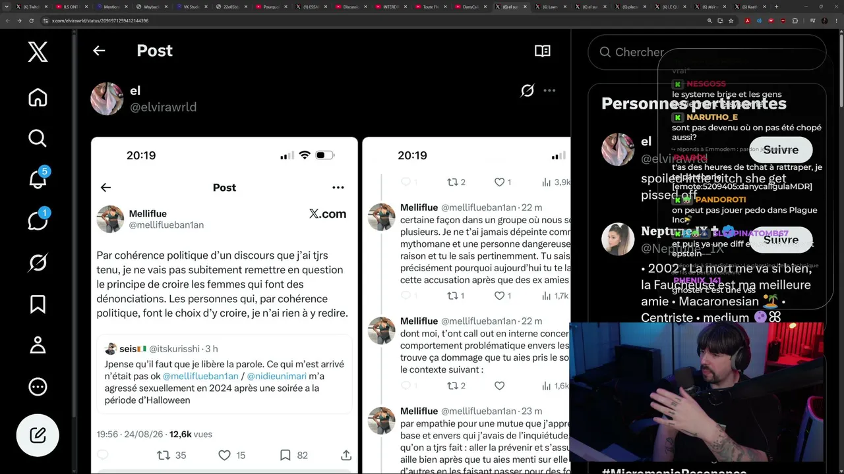Focus the Chercher search field

(x=707, y=52)
